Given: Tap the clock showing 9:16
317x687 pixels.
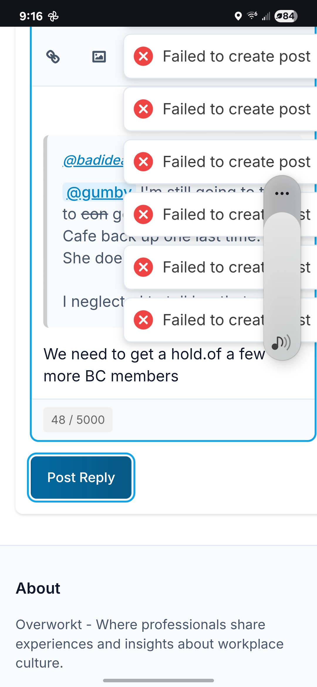Looking at the screenshot, I should point(31,16).
